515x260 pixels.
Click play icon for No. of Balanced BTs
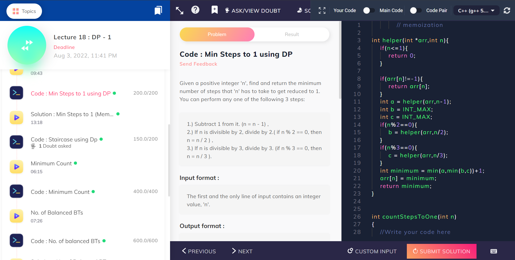[x=16, y=216]
